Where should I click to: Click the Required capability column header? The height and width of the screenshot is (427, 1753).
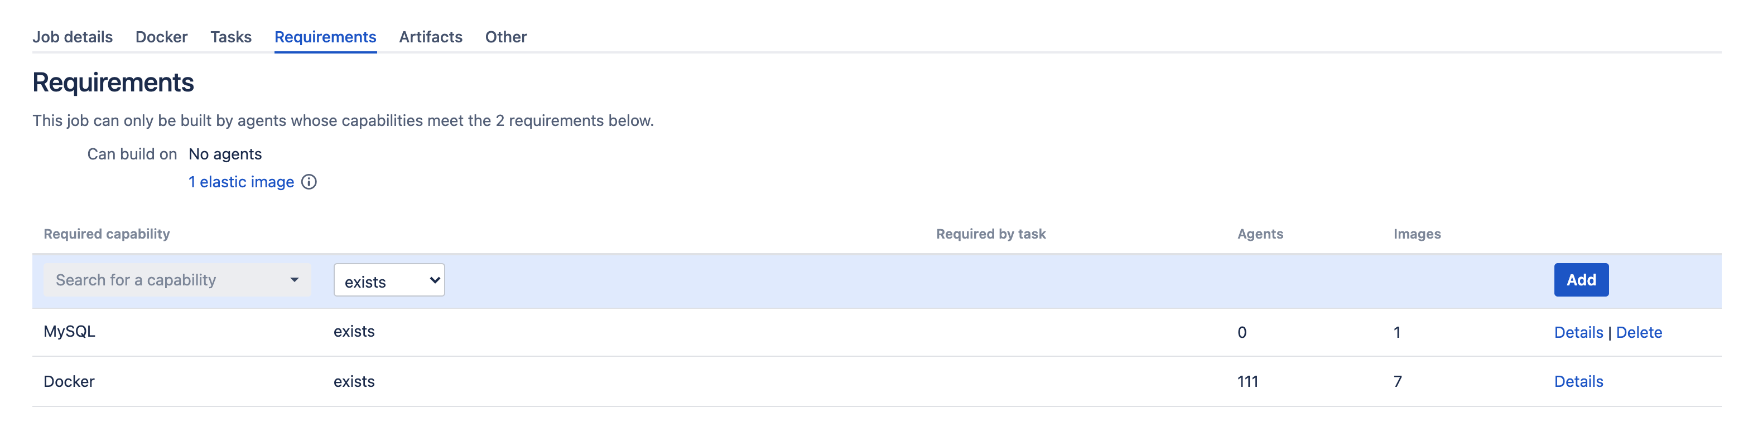point(107,234)
